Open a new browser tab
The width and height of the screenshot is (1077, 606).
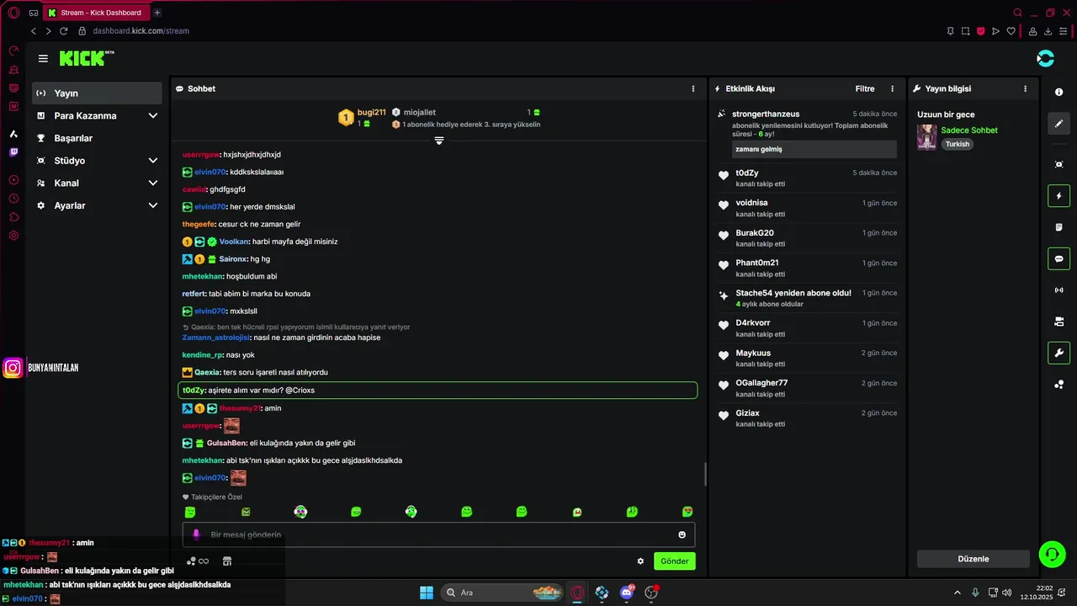[157, 13]
